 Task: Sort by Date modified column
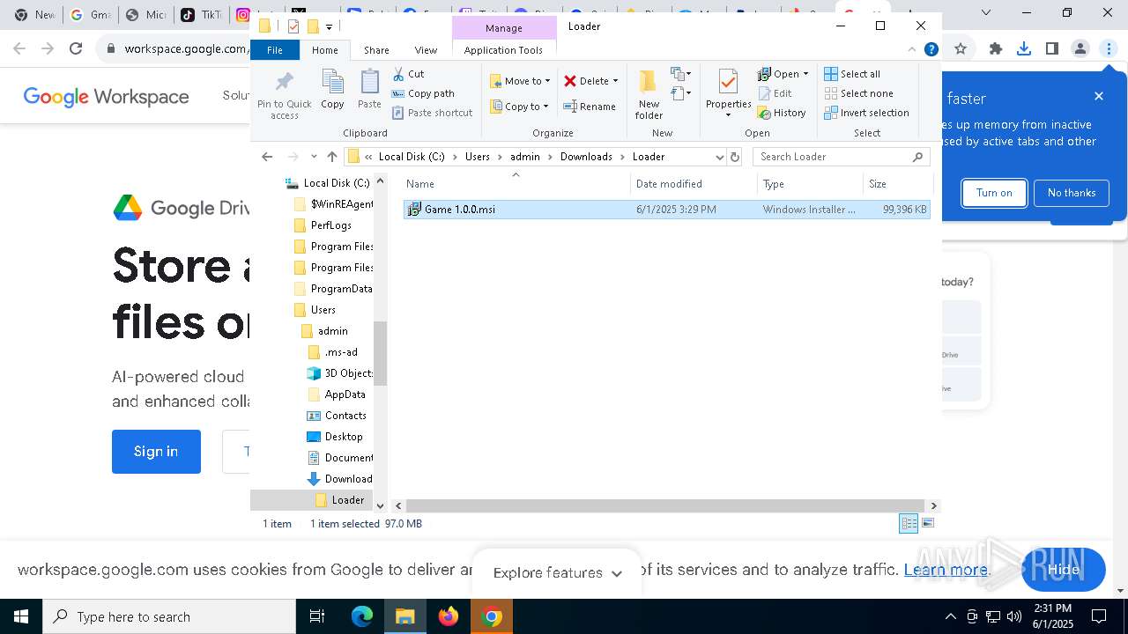[x=694, y=184]
